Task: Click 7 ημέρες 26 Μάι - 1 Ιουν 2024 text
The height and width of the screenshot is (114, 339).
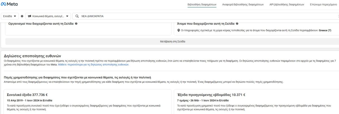Action: (x=203, y=100)
